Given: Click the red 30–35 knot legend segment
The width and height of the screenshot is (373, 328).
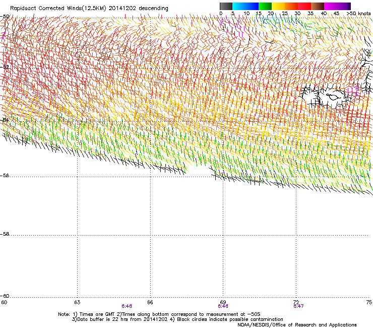Looking at the screenshot, I should (x=304, y=6).
